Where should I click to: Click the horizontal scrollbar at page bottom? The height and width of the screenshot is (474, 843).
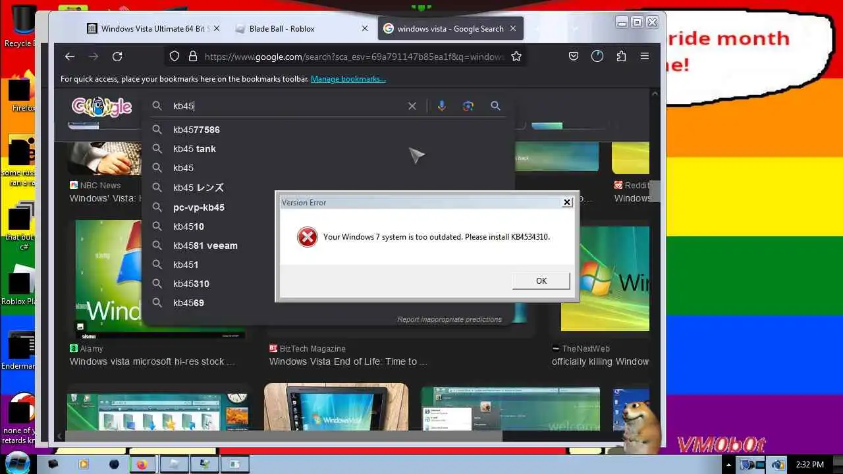[x=283, y=436]
